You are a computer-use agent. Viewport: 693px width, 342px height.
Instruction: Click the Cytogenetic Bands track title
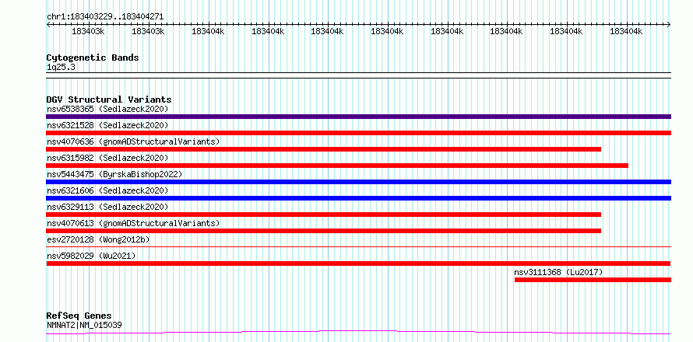(93, 58)
